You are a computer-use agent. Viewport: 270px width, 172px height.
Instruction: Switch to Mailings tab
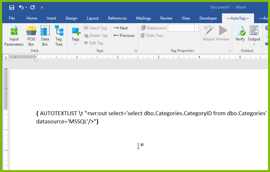[x=143, y=18]
